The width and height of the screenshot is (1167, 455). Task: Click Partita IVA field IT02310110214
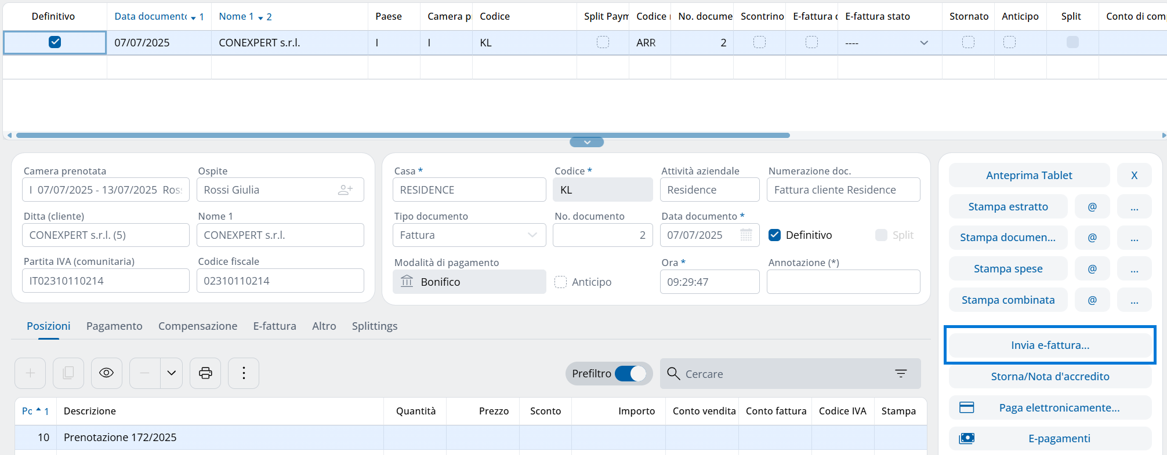[106, 281]
